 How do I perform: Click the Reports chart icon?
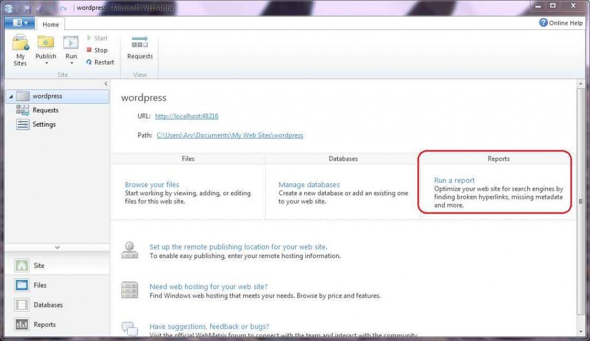pyautogui.click(x=21, y=324)
